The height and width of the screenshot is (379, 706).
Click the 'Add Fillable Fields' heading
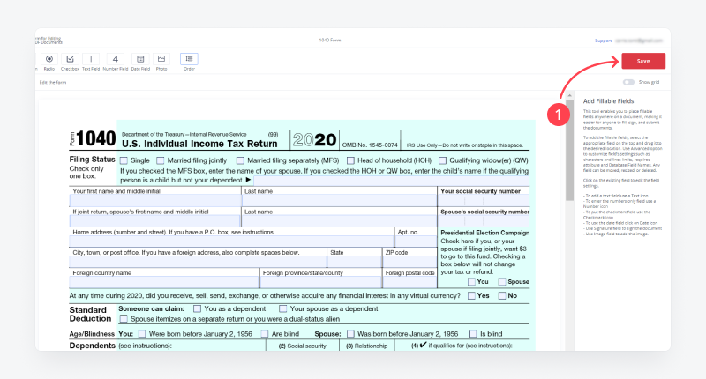tap(608, 101)
